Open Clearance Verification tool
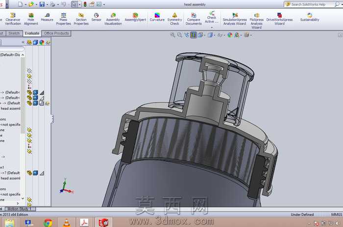This screenshot has height=227, width=343. pyautogui.click(x=13, y=19)
